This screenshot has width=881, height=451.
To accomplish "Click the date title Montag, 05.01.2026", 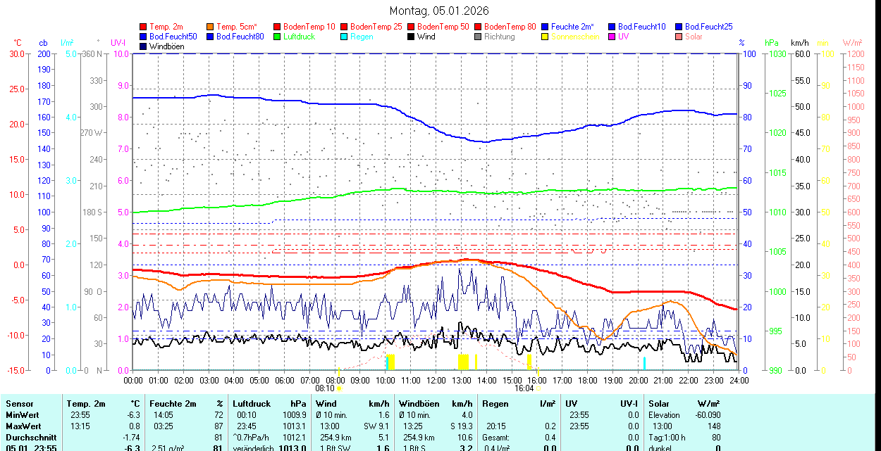I will click(440, 11).
